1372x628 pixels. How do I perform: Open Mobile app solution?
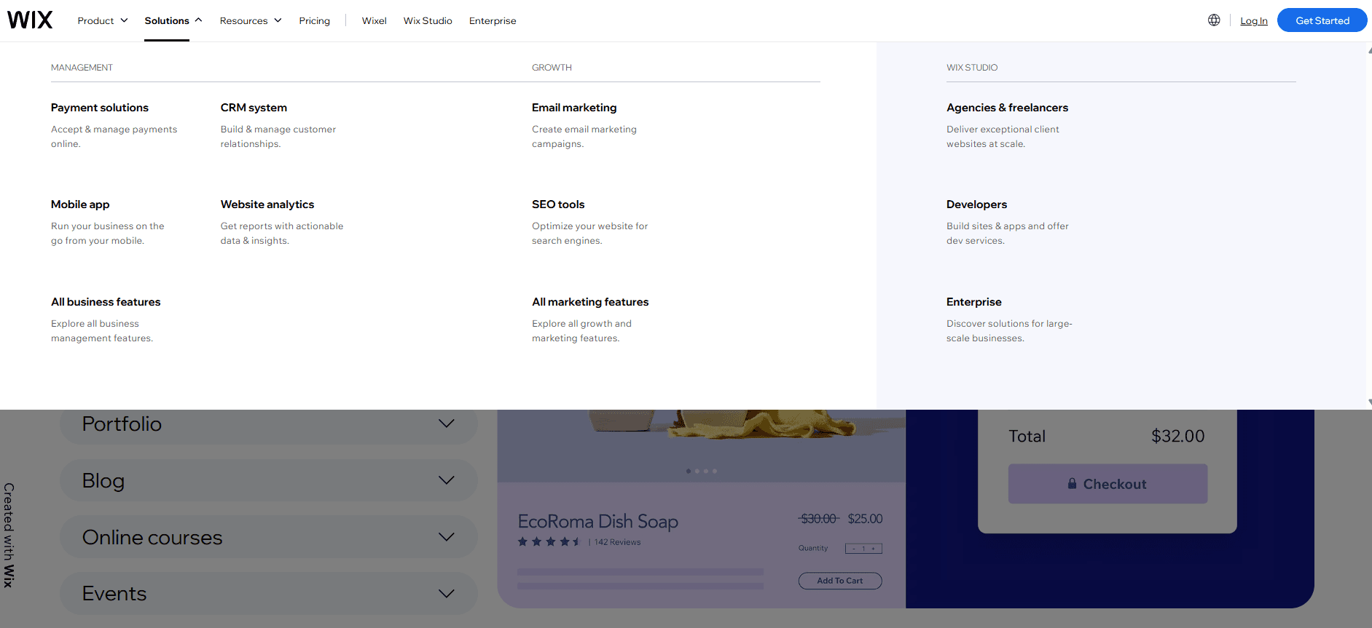click(x=80, y=204)
